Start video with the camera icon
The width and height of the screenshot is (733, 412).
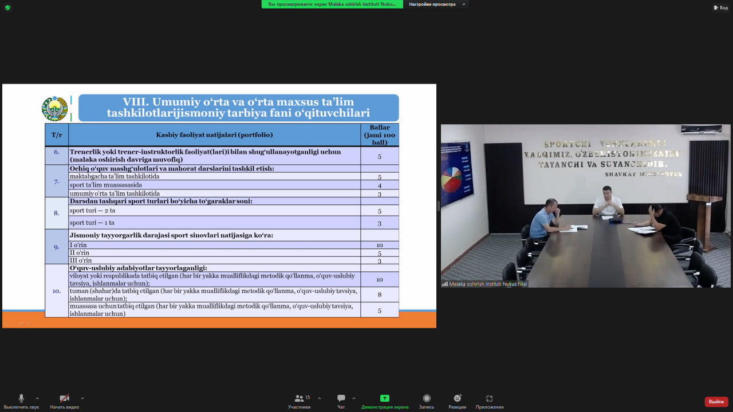(64, 398)
